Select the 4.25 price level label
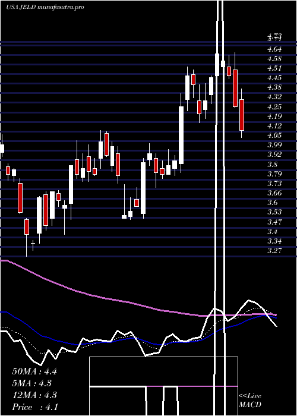The height and width of the screenshot is (416, 297). [x=274, y=106]
